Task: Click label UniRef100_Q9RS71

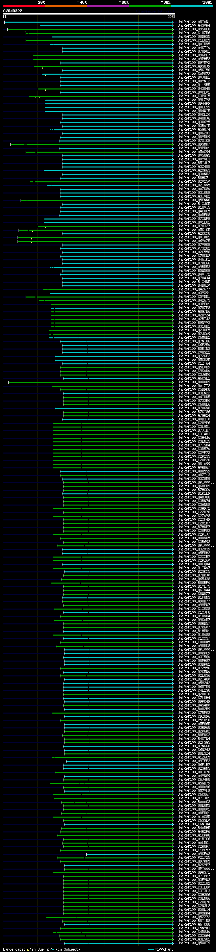Action: pos(193,872)
